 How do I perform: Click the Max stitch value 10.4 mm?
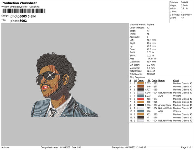151,62
